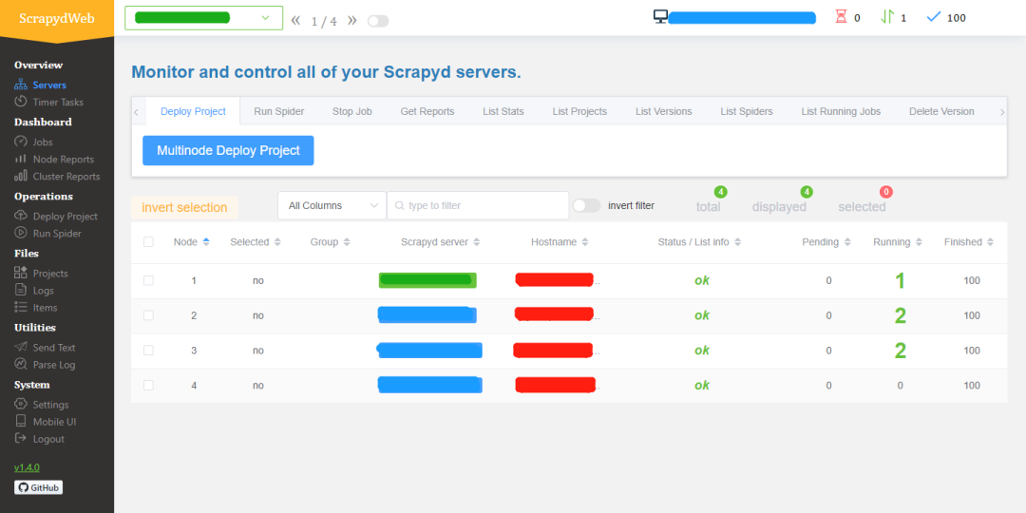Open Cluster Reports
The height and width of the screenshot is (513, 1026).
(57, 176)
